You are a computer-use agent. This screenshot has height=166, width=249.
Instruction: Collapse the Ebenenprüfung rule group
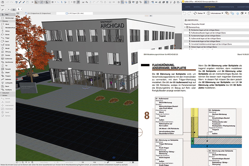coord(185,26)
